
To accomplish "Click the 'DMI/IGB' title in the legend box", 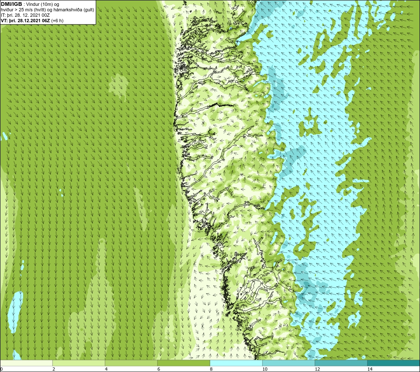I will click(11, 4).
